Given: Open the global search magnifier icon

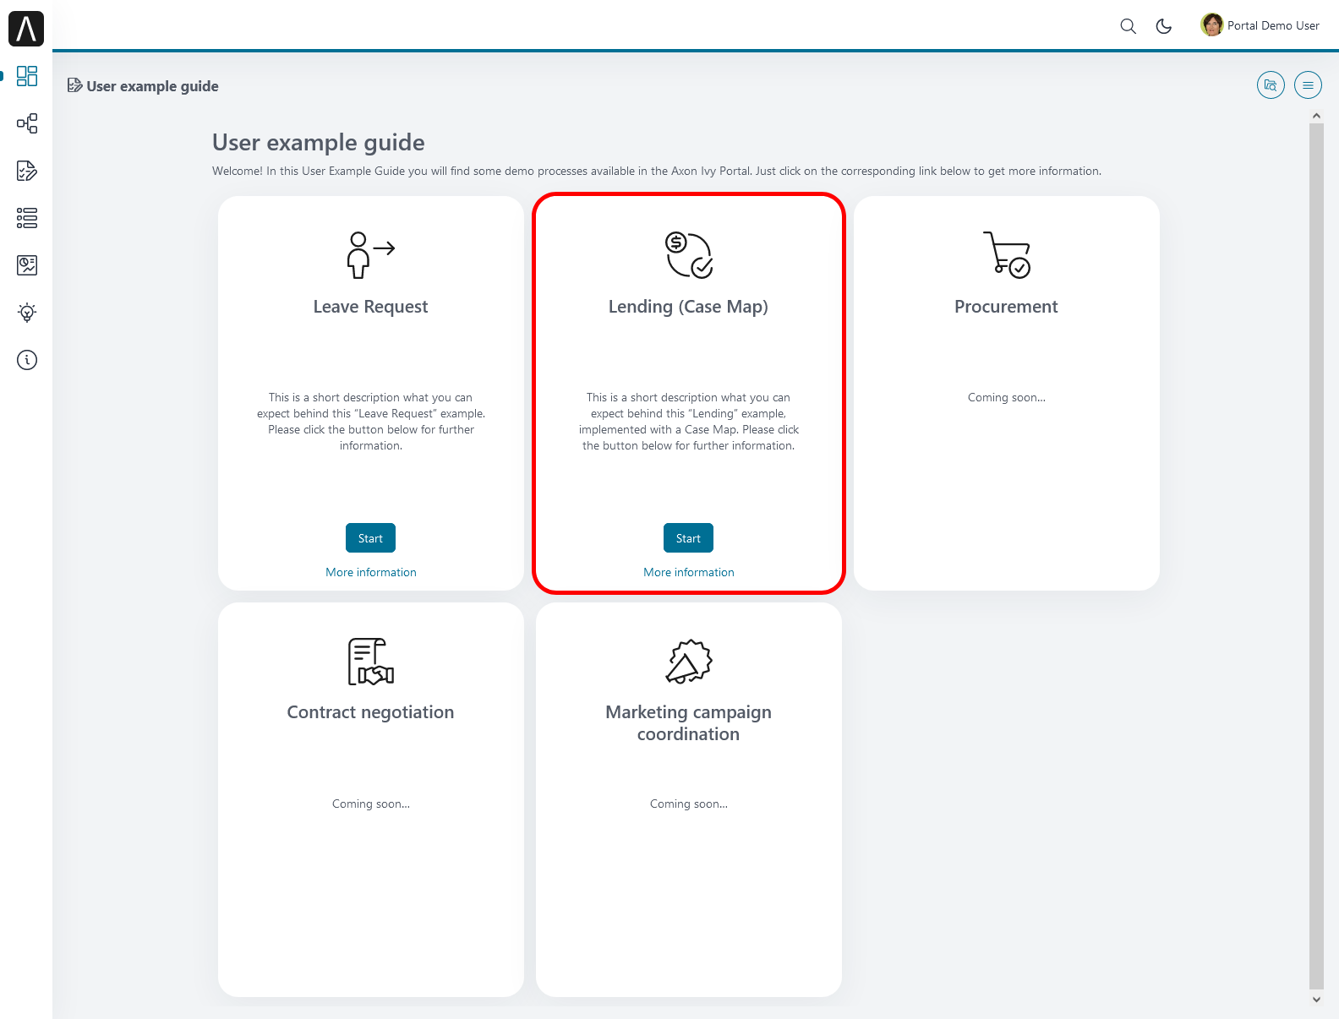Looking at the screenshot, I should (1128, 26).
